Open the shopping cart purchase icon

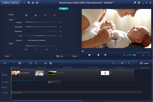139,3
